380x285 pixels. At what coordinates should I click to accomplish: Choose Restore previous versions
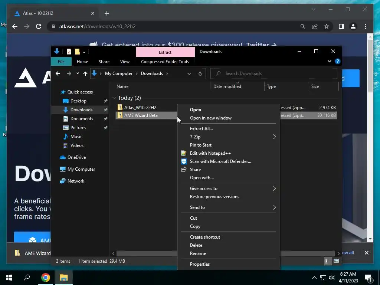point(214,197)
